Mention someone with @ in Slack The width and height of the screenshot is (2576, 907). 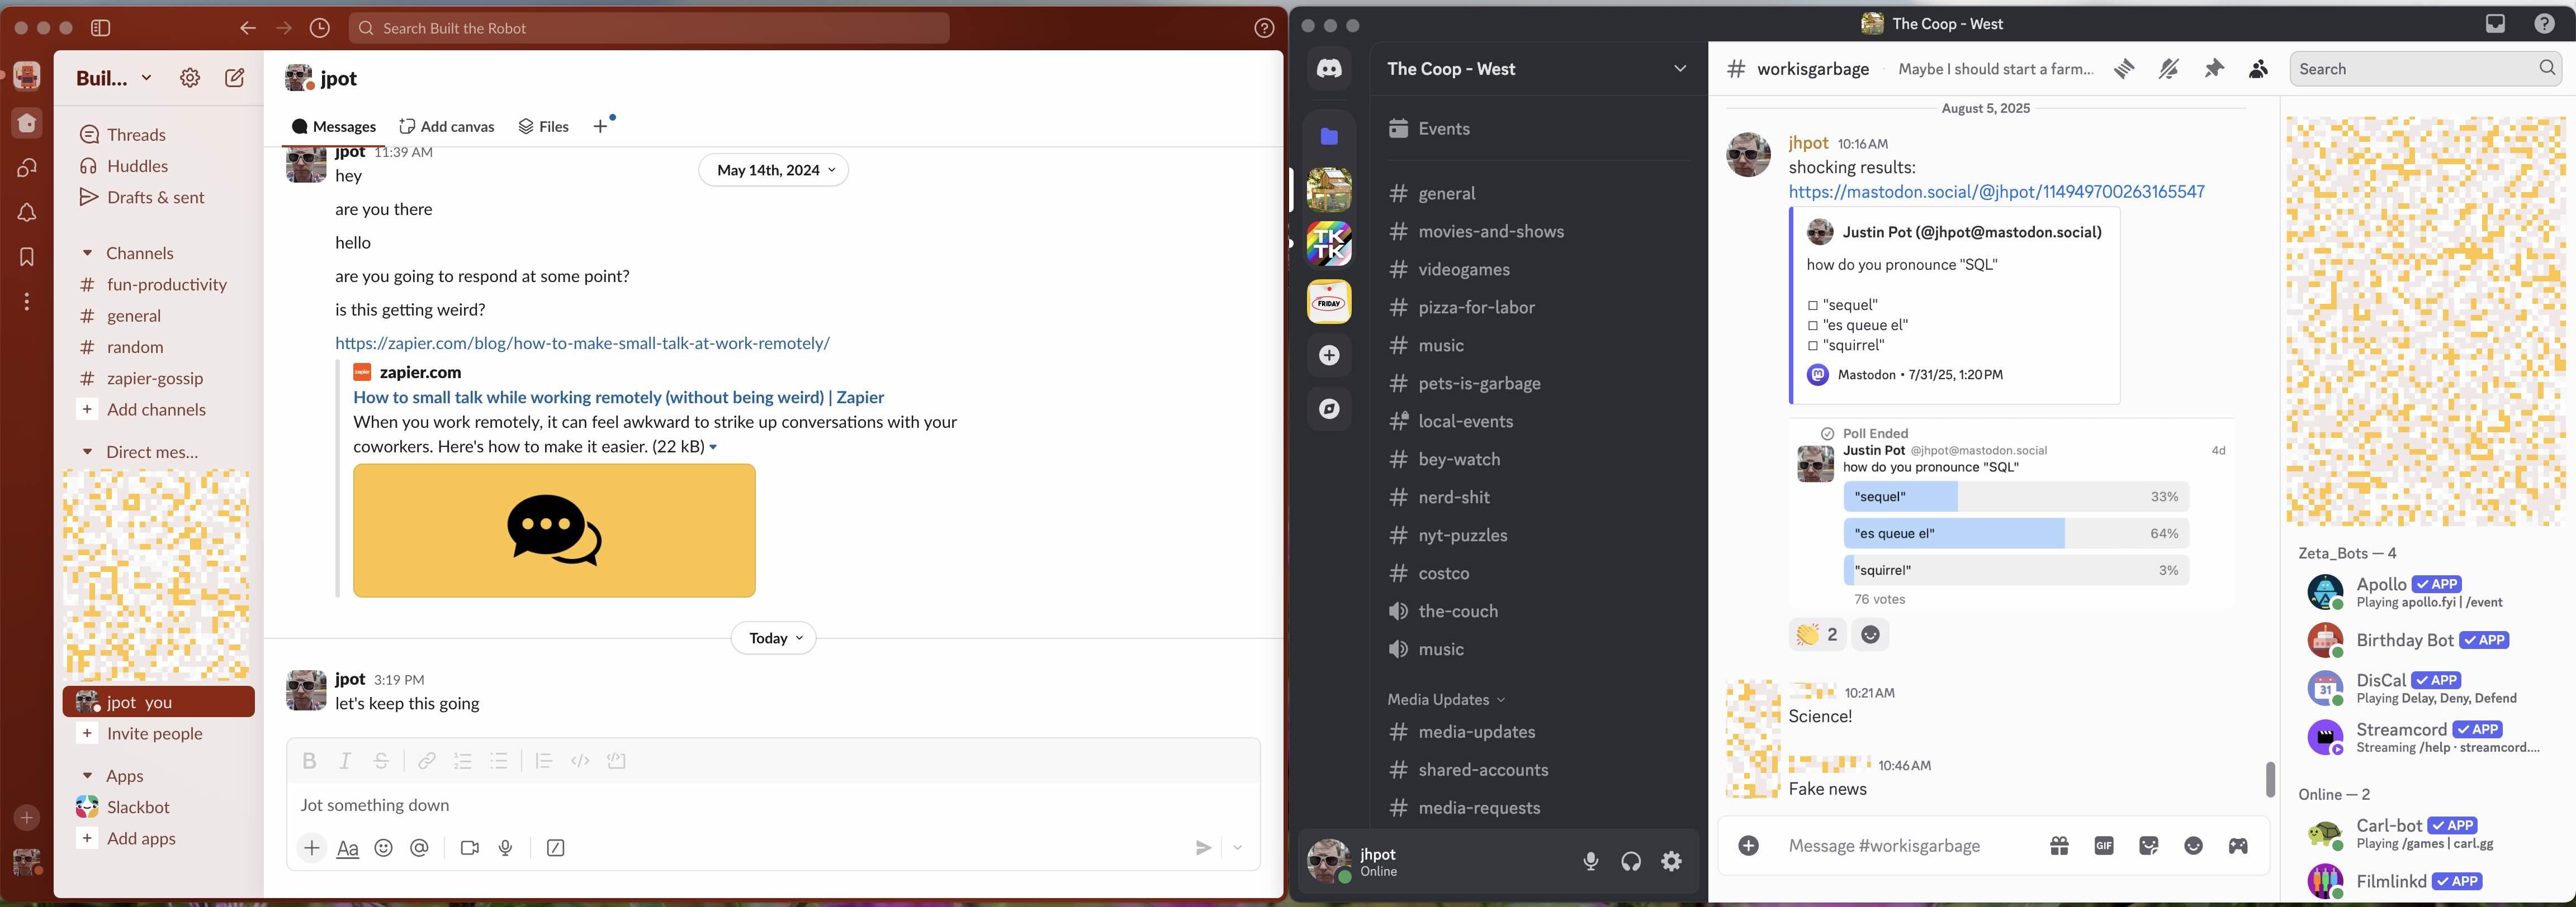tap(420, 848)
